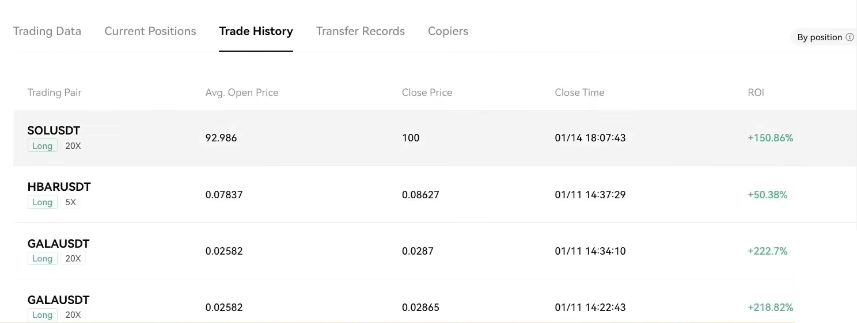
Task: Switch to the Current Positions tab
Action: pos(150,31)
